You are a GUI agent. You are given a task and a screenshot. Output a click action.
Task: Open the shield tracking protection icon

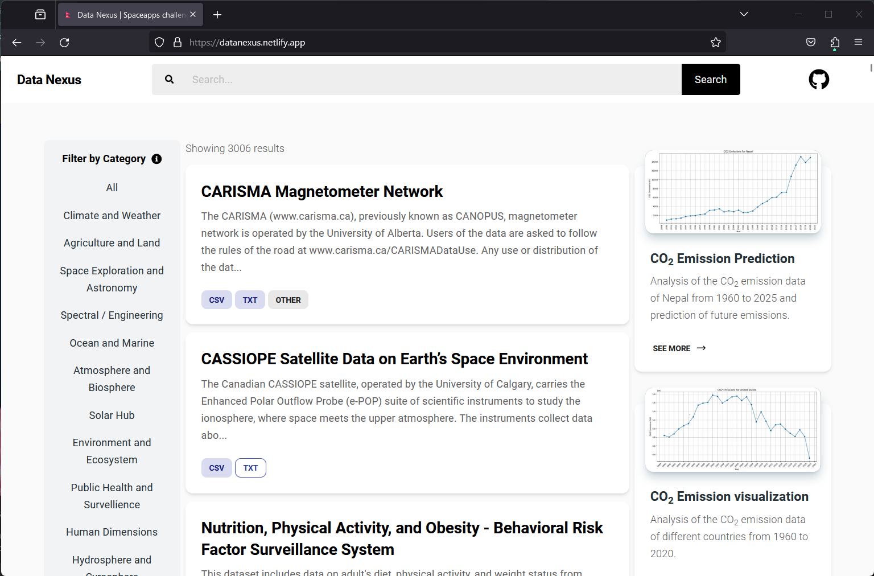point(159,42)
